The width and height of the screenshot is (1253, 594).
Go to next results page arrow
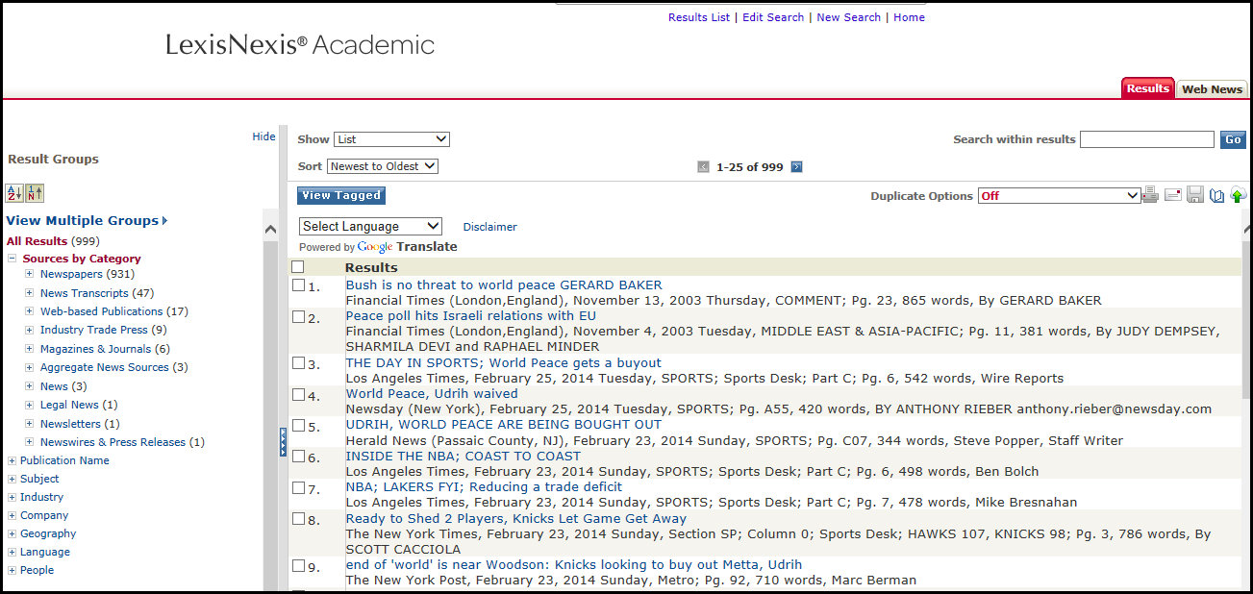[x=796, y=167]
